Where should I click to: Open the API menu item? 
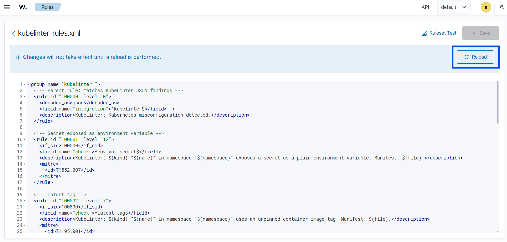pyautogui.click(x=425, y=7)
